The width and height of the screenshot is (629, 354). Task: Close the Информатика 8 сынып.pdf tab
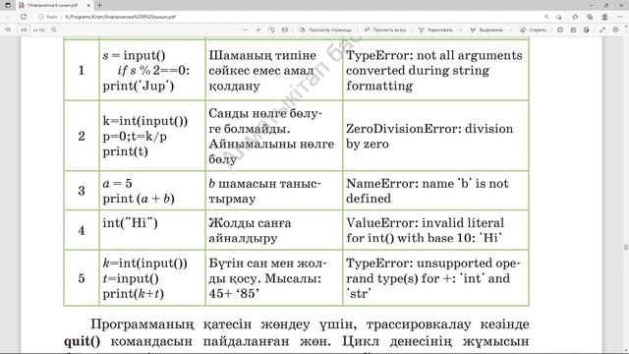[88, 5]
